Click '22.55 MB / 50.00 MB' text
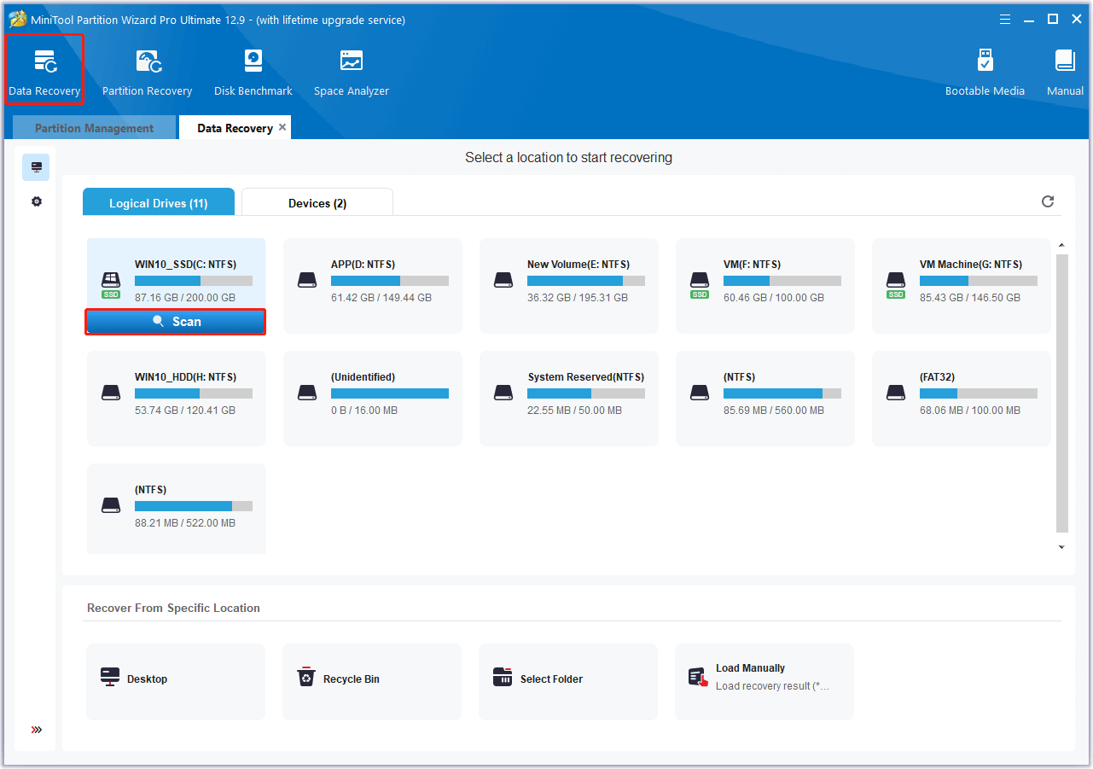The image size is (1093, 769). click(x=574, y=411)
